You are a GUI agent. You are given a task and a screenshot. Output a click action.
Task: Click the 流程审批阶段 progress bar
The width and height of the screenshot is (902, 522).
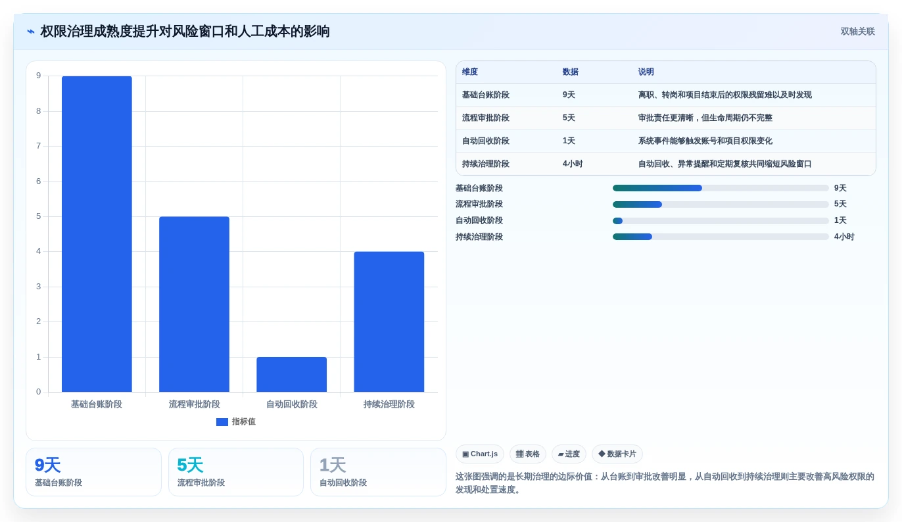pyautogui.click(x=721, y=204)
